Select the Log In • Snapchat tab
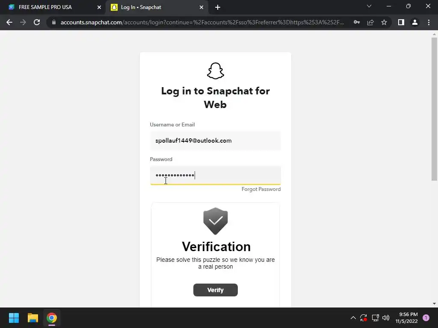438x328 pixels. click(x=157, y=7)
